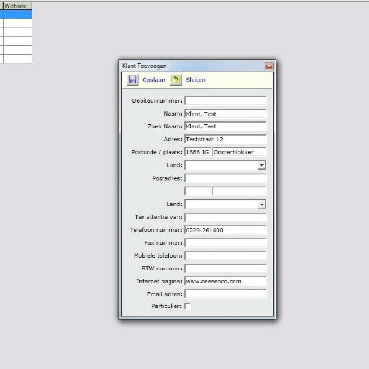Enable the Particulier checkbox
This screenshot has height=369, width=369.
(x=187, y=306)
